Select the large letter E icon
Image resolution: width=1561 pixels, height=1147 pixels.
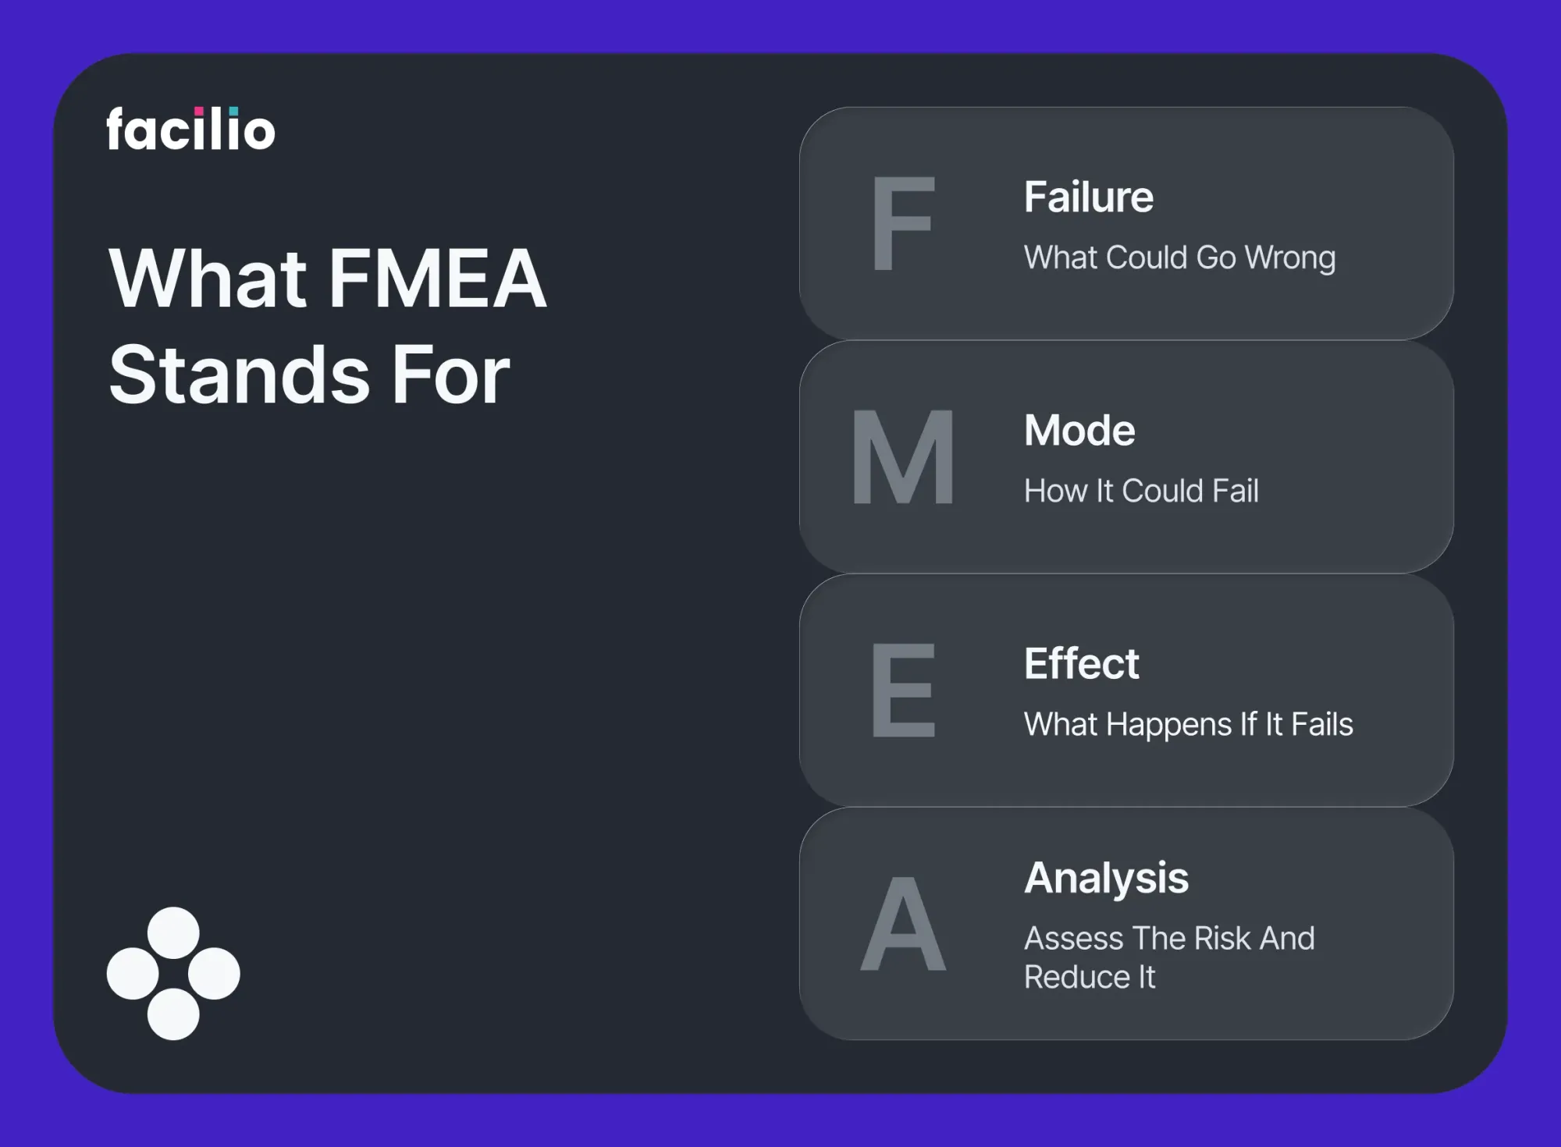[x=903, y=691]
